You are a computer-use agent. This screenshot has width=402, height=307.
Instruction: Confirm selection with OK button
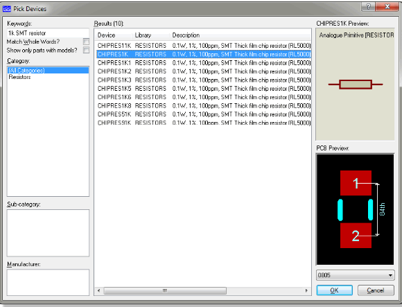pos(335,290)
